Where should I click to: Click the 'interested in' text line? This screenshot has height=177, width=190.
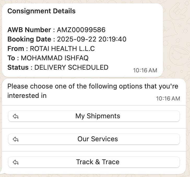point(27,96)
